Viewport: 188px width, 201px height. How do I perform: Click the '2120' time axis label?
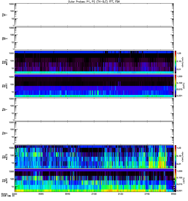point(121,194)
